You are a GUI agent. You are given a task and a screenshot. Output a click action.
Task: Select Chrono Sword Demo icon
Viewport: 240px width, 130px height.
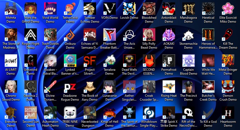click(x=11, y=87)
